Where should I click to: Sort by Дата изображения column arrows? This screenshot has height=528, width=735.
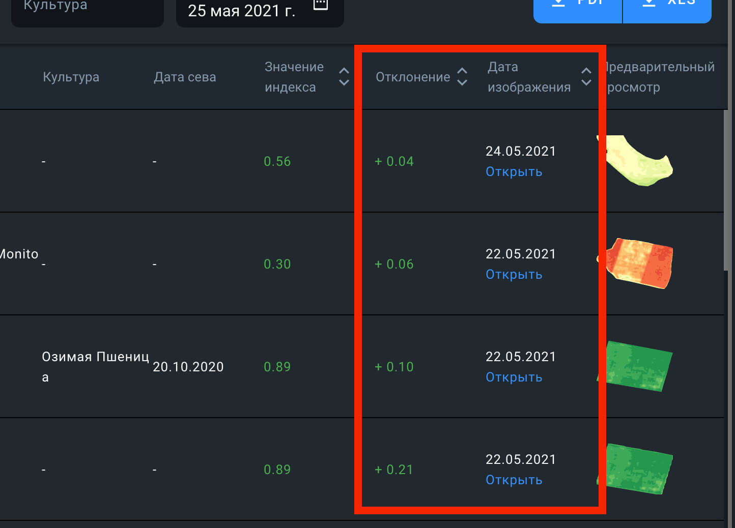coord(586,77)
